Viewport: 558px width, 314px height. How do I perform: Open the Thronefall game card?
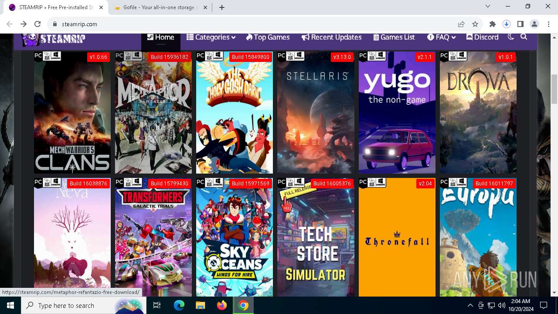click(x=397, y=237)
